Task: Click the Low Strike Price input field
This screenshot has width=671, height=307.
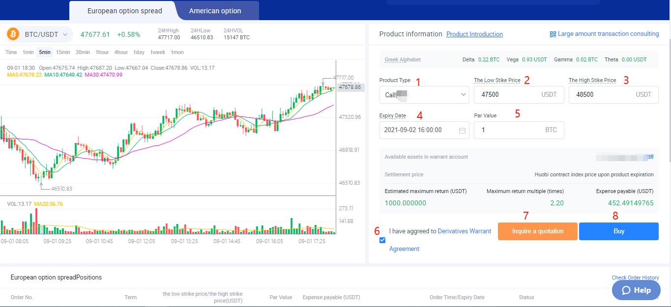Action: [x=506, y=95]
